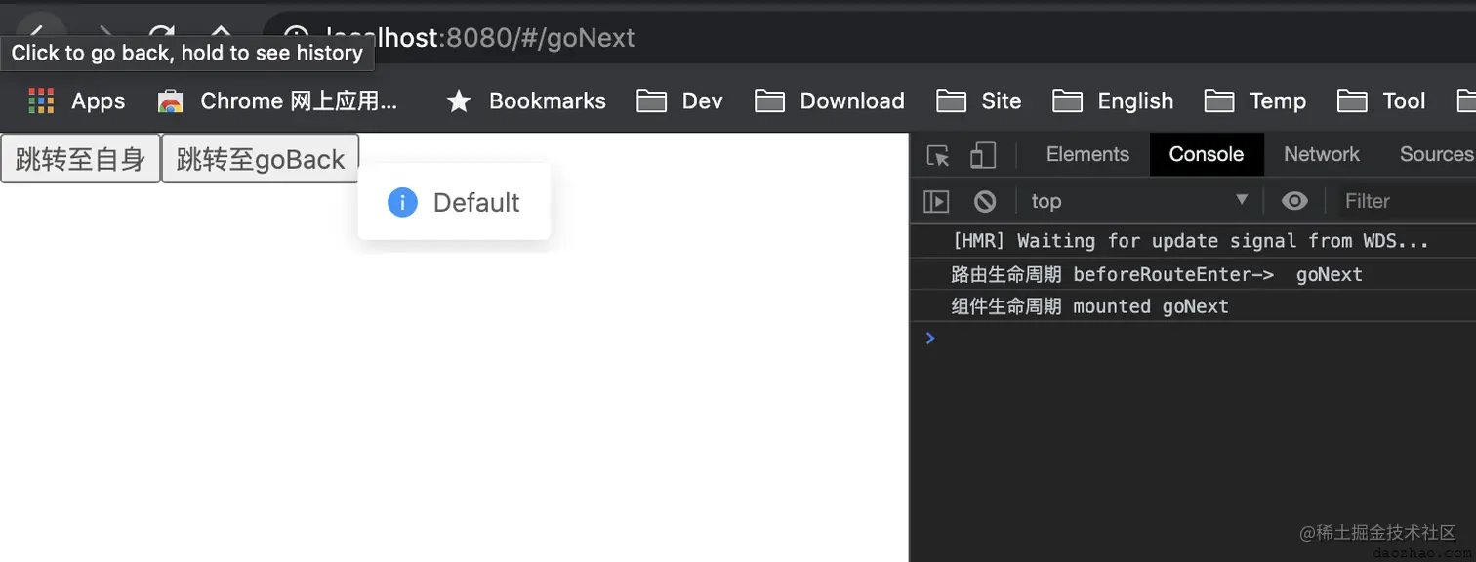Click the blue info icon in notification
Screen dimensions: 1476x562
pyautogui.click(x=402, y=202)
